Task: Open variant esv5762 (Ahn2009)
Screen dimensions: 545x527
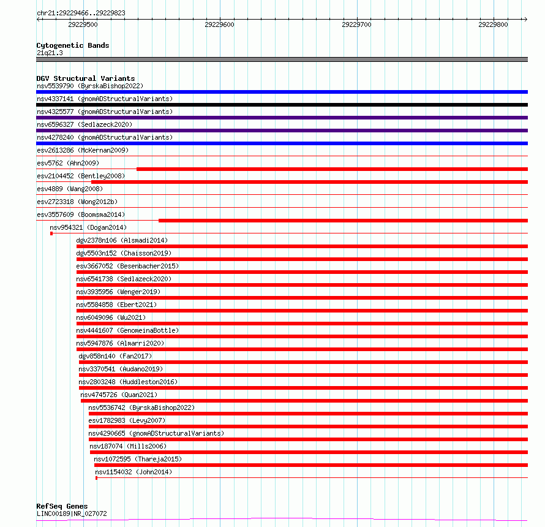Action: tap(68, 163)
